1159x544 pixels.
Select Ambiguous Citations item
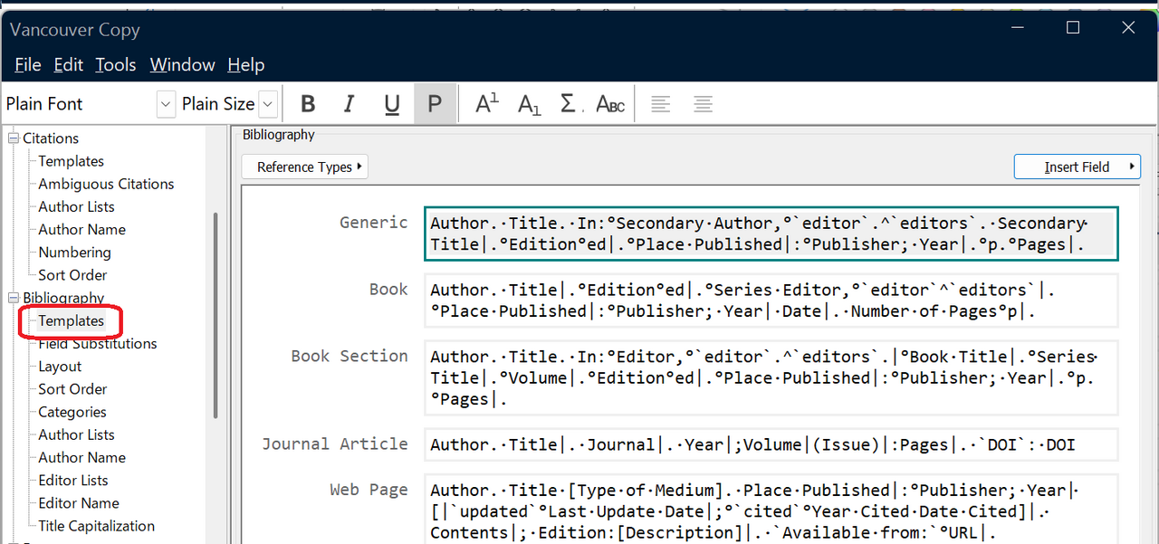point(106,184)
